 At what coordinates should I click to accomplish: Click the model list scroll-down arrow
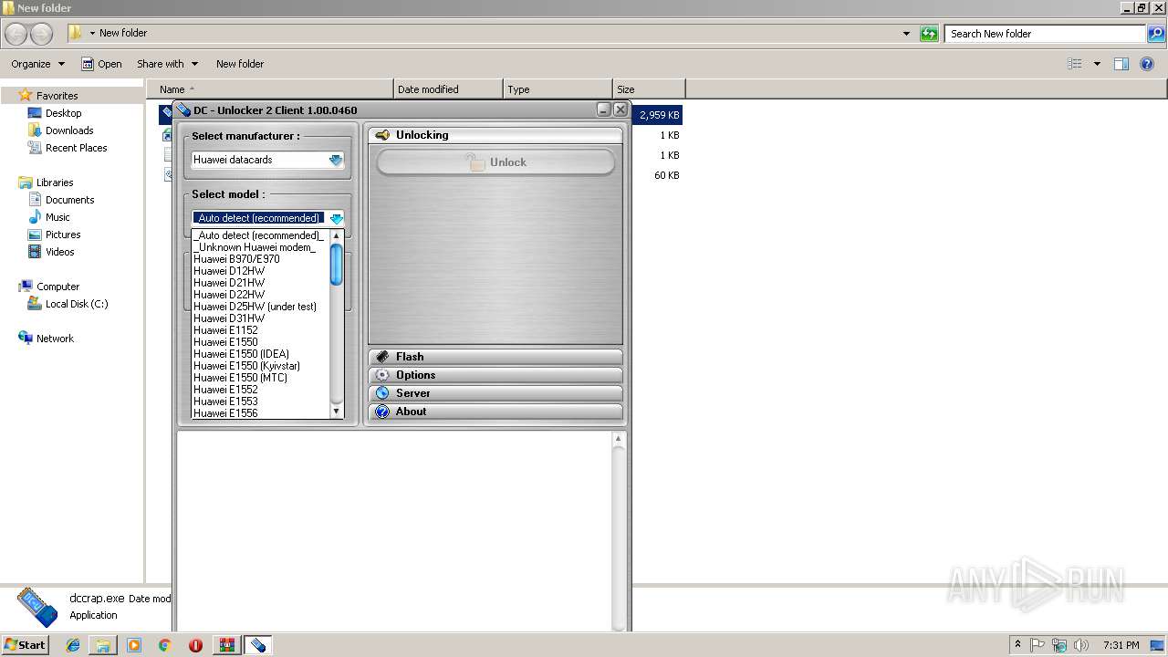(x=337, y=412)
